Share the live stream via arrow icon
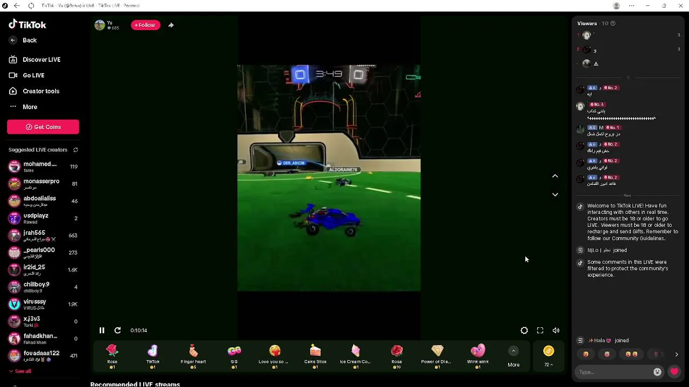The width and height of the screenshot is (689, 387). point(171,25)
